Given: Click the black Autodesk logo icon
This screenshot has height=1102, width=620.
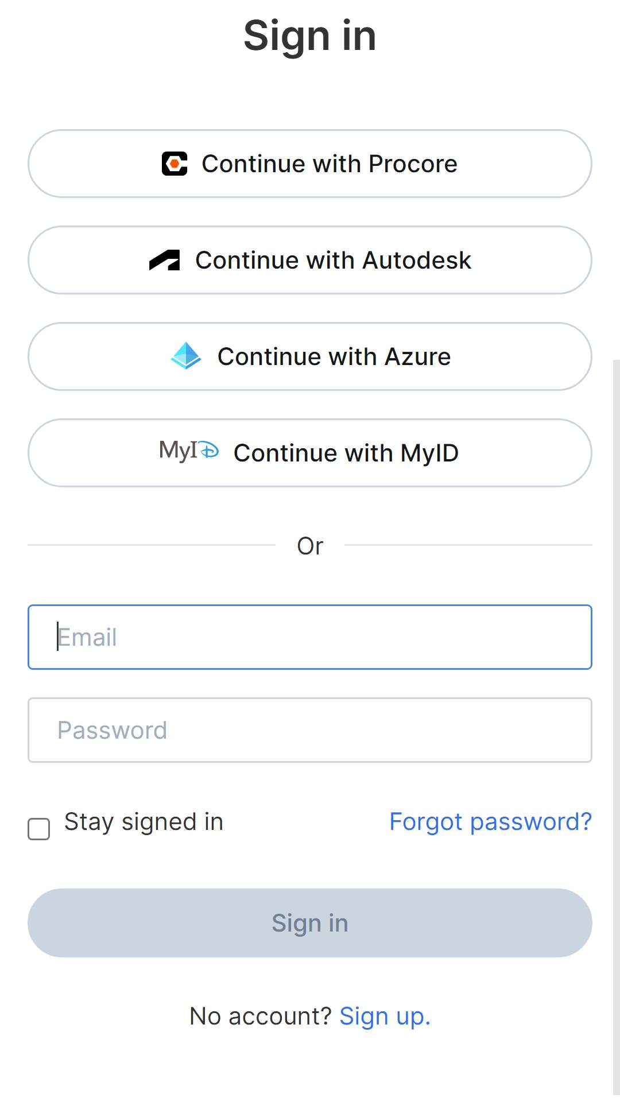Looking at the screenshot, I should pyautogui.click(x=164, y=260).
